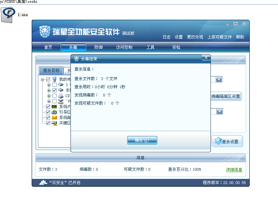
Task: Click the 查杀百分比 100% value
Action: [x=185, y=169]
